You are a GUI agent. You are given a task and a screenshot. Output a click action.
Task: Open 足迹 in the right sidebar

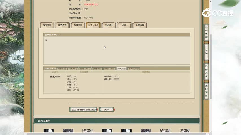206,52
